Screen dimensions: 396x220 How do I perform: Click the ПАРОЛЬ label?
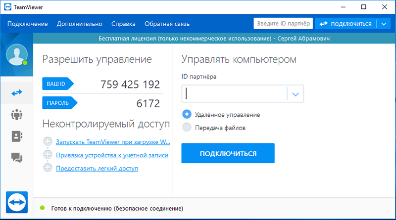[60, 103]
